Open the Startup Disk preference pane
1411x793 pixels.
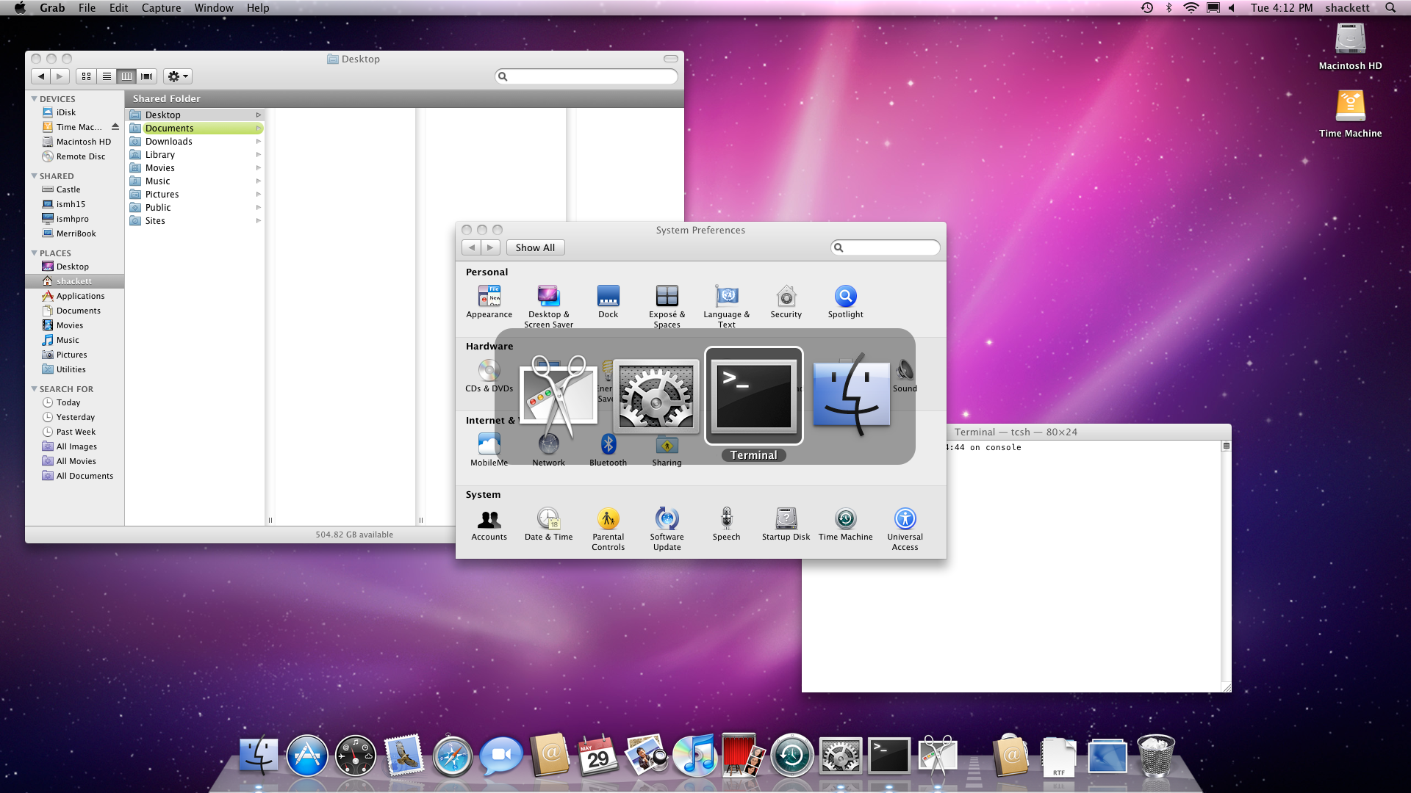click(786, 519)
